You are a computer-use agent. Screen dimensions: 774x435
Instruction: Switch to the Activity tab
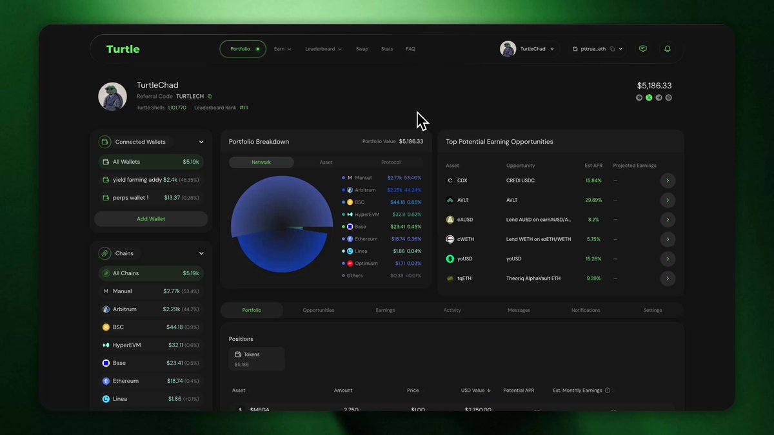452,310
